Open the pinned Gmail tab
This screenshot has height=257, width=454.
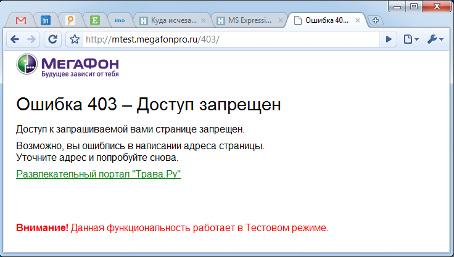(21, 20)
